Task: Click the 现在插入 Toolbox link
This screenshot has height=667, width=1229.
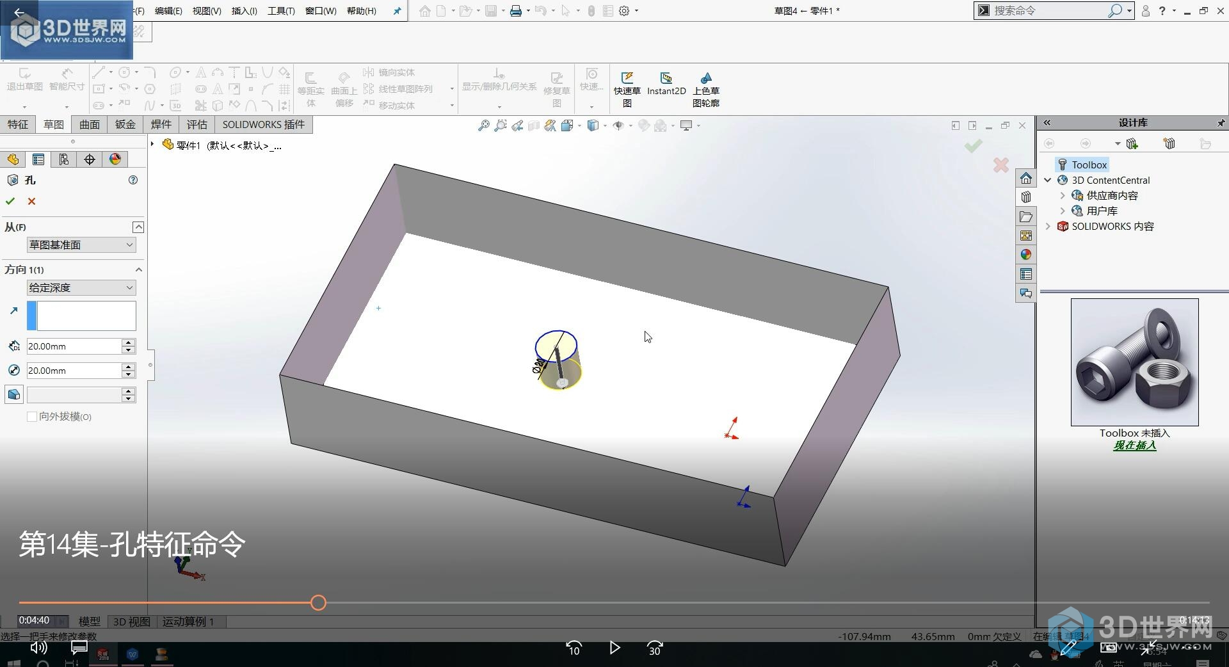Action: [1135, 446]
